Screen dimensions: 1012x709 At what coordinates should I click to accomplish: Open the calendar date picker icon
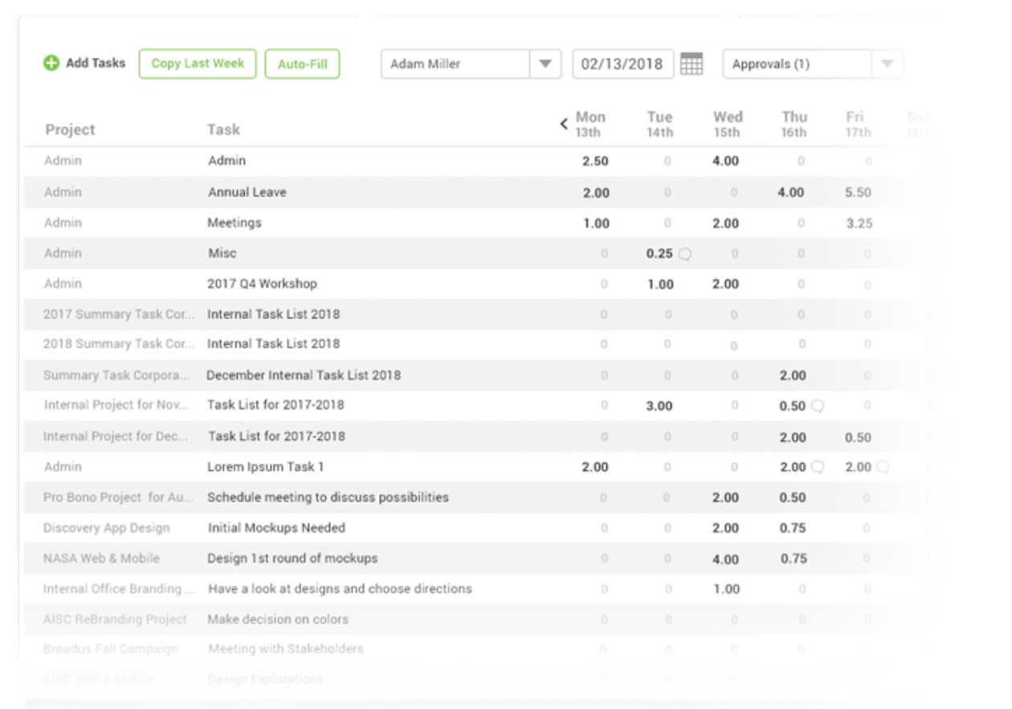(x=692, y=64)
